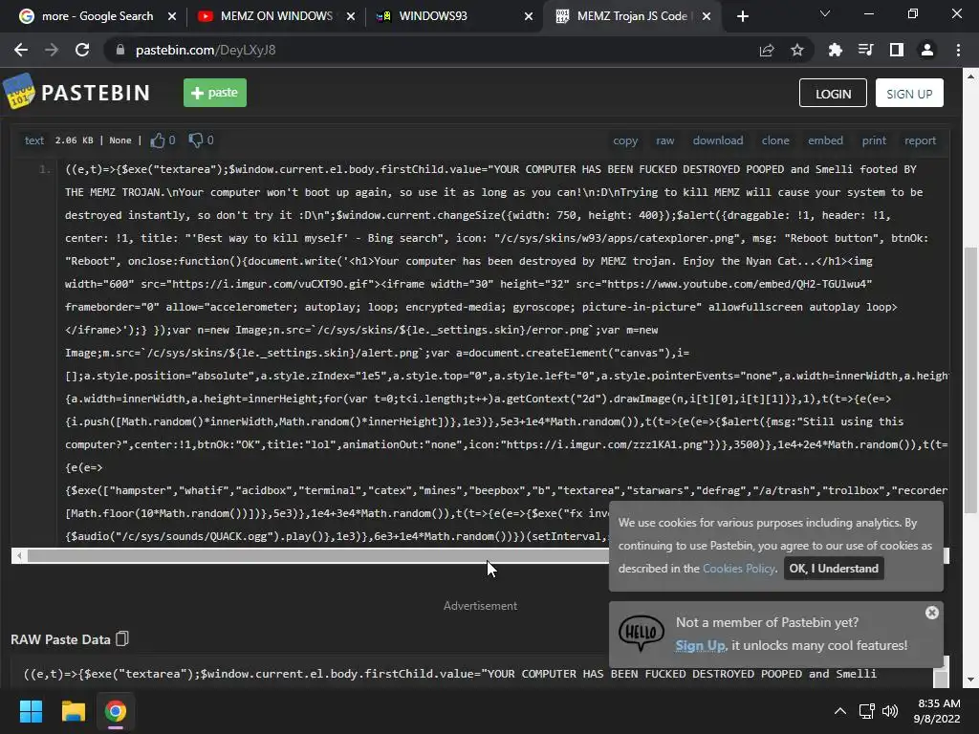This screenshot has width=979, height=734.
Task: Click the LOGIN button
Action: point(833,93)
